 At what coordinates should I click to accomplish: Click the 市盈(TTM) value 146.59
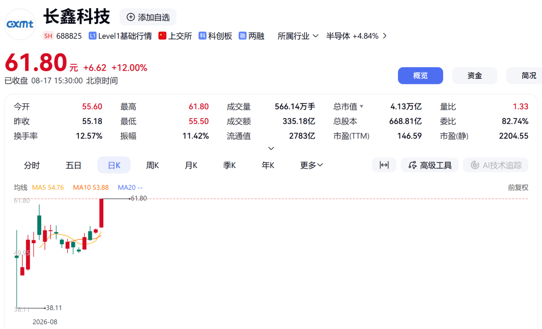(x=410, y=136)
